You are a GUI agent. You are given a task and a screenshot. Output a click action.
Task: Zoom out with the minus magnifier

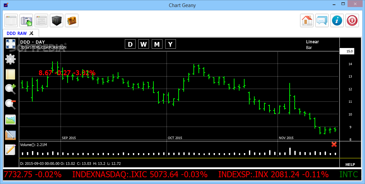click(x=10, y=104)
